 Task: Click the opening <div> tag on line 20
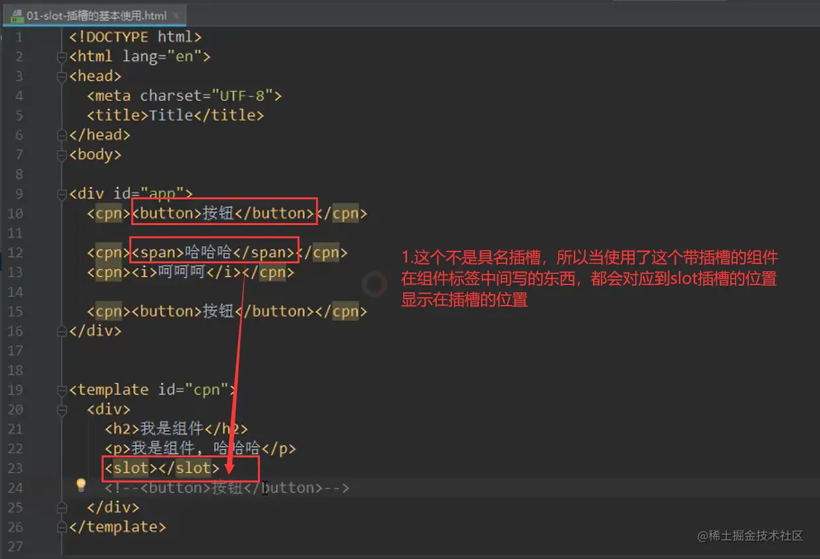[109, 409]
